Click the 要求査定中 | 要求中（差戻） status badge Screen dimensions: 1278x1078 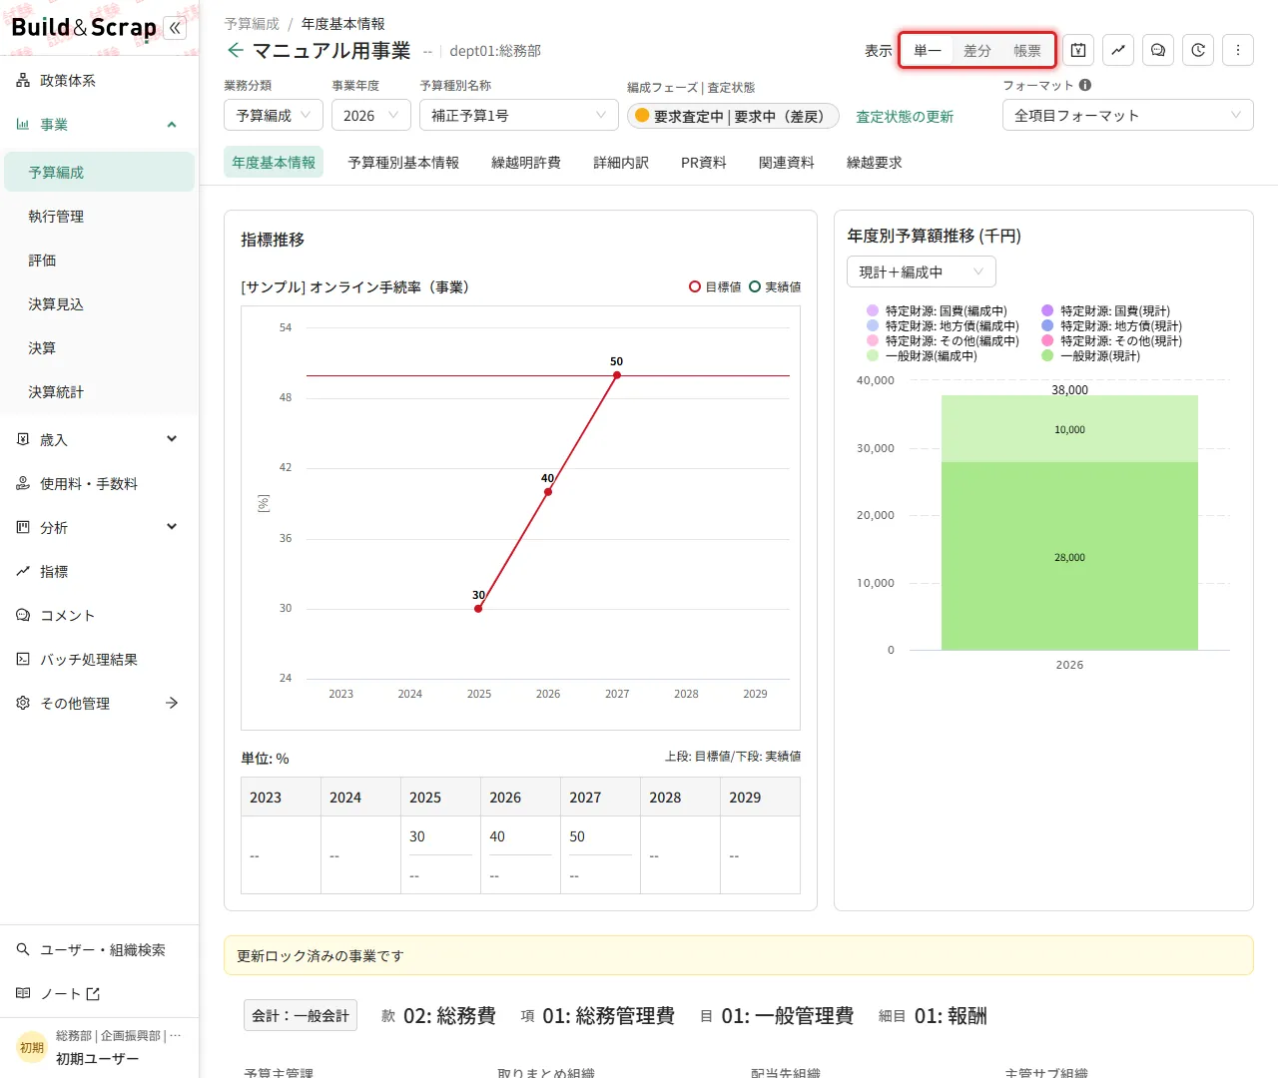(x=733, y=116)
